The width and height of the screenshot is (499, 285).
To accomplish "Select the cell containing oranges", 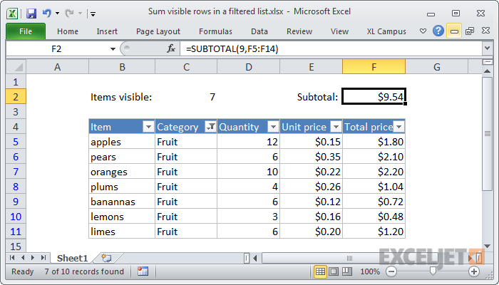I will tap(122, 172).
